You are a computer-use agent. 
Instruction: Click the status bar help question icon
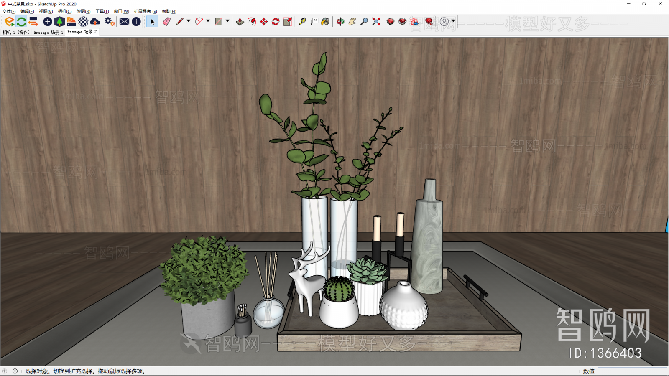[x=5, y=371]
